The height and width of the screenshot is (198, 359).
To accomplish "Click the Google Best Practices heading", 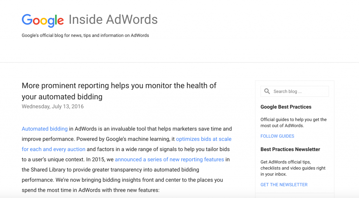I will click(286, 107).
